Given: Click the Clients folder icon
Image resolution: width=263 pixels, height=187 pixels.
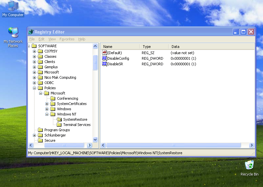Looking at the screenshot, I should [x=40, y=62].
